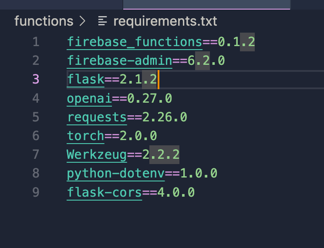Place cursor in flask package name
The width and height of the screenshot is (324, 248).
[85, 80]
